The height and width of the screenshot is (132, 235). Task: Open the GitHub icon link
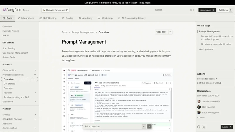tap(199, 127)
